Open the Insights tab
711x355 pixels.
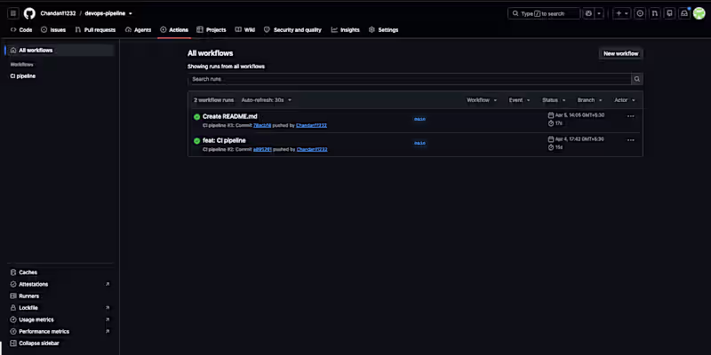346,30
